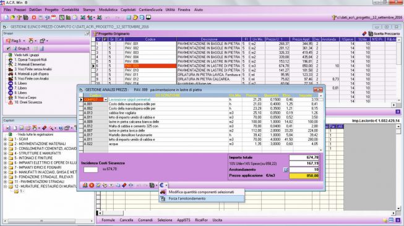Click the magic wand icon in Capitoli toolbar
This screenshot has width=404, height=226.
(51, 128)
